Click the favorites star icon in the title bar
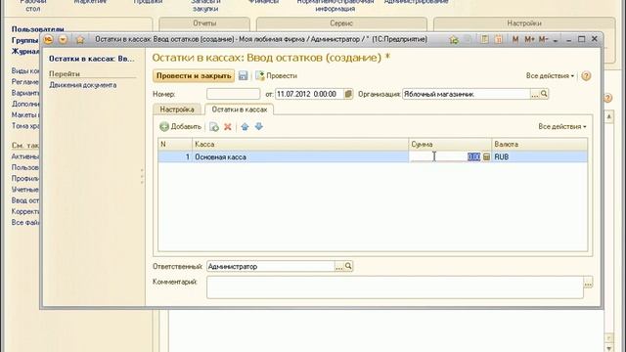Image resolution: width=626 pixels, height=352 pixels. (80, 39)
